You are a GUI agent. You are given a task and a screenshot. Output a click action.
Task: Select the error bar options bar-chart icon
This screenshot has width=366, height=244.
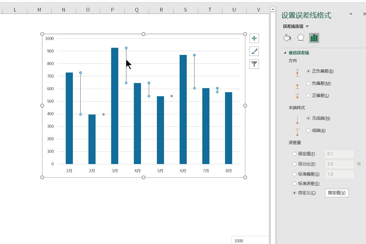pos(314,38)
